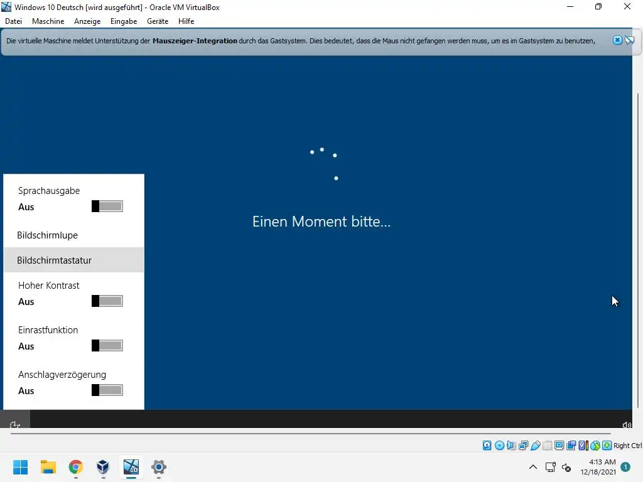Screen dimensions: 643x482
Task: Click the vertical scrollbar of VM window
Action: tap(638, 250)
